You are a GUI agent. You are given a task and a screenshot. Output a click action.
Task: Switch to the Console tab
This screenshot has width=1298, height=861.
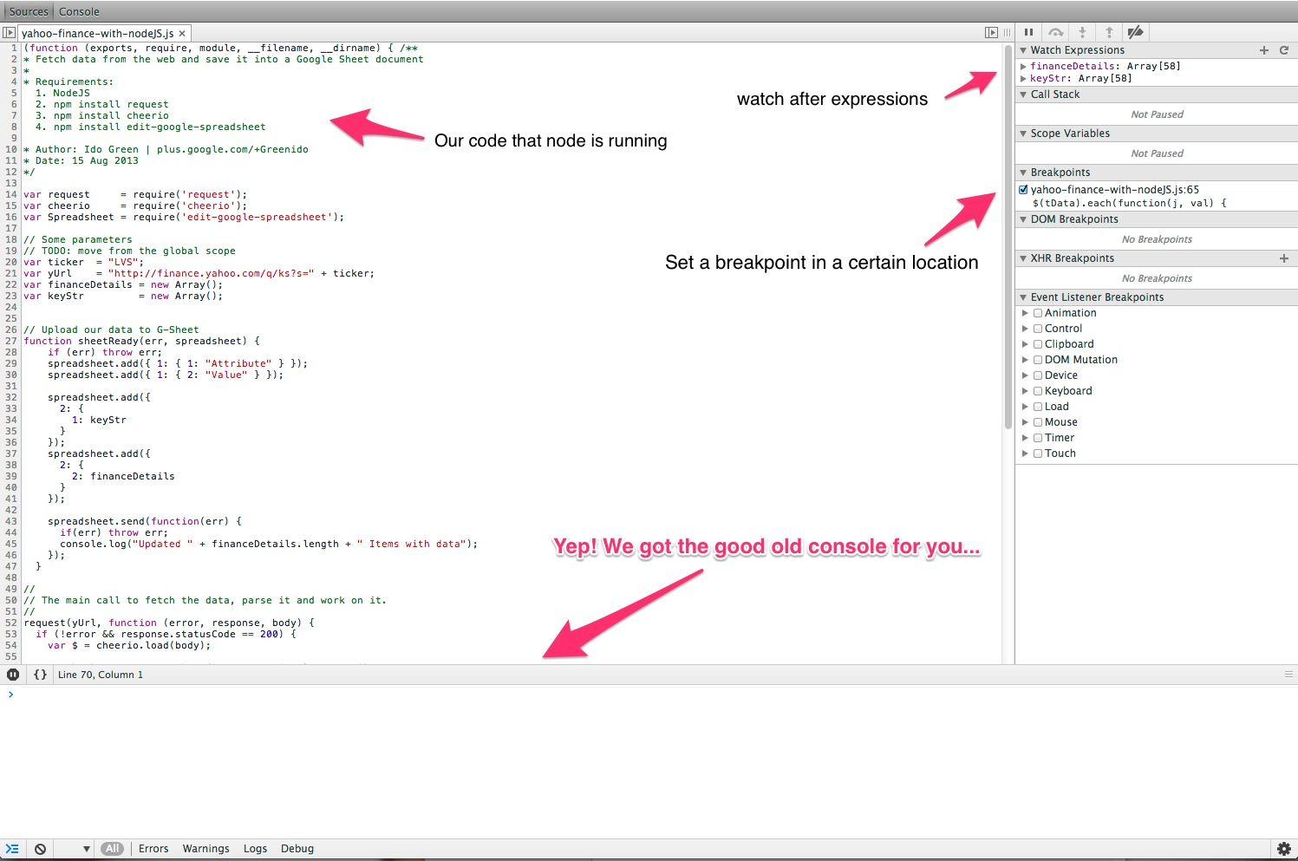coord(79,11)
